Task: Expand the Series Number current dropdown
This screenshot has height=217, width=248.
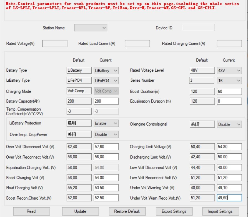Action: coord(229,81)
